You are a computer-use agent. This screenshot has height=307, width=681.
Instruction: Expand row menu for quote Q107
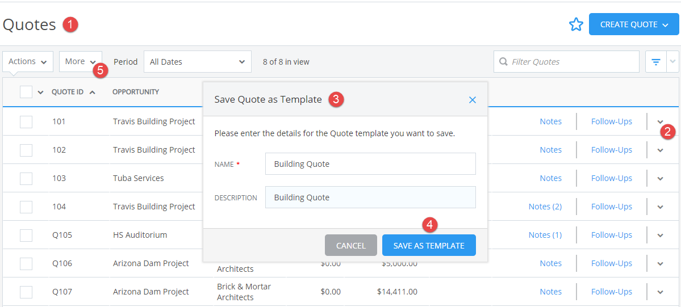click(x=660, y=292)
